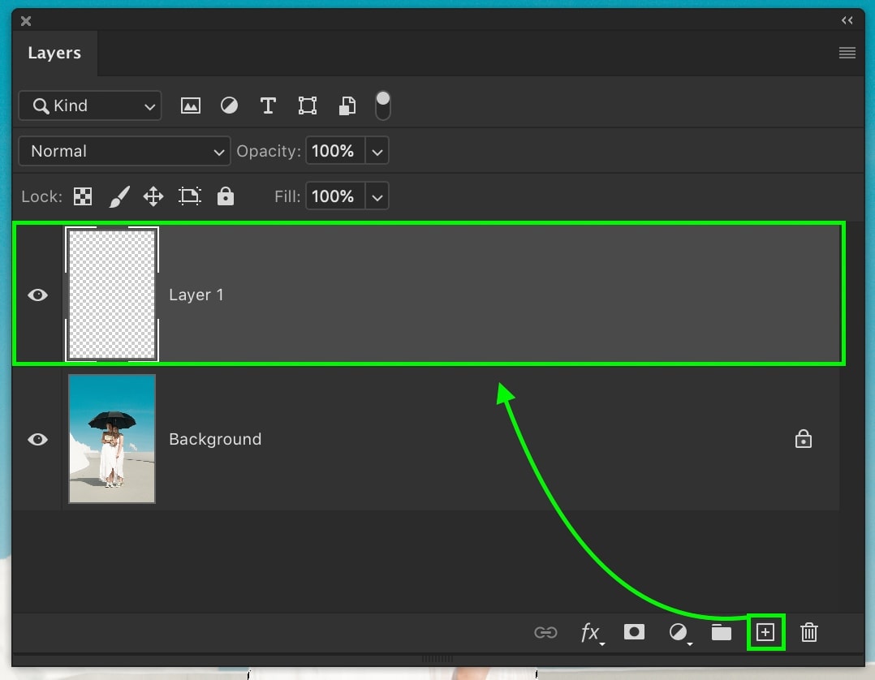
Task: Filter for shape layers
Action: coord(308,105)
